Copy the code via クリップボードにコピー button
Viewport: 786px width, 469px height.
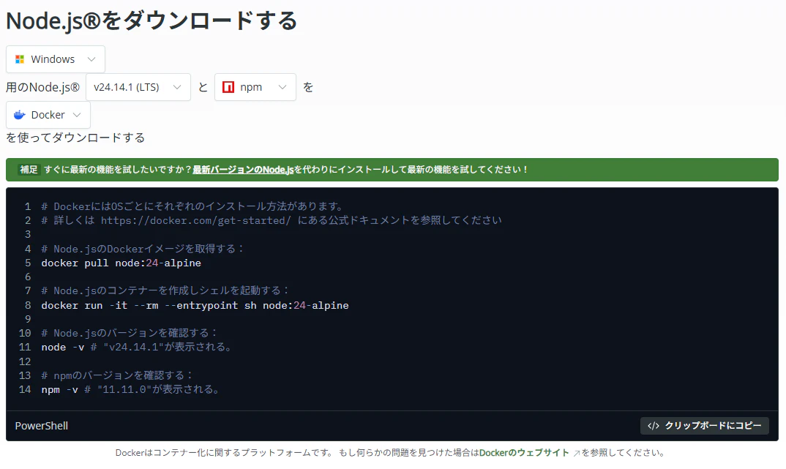[x=704, y=426]
